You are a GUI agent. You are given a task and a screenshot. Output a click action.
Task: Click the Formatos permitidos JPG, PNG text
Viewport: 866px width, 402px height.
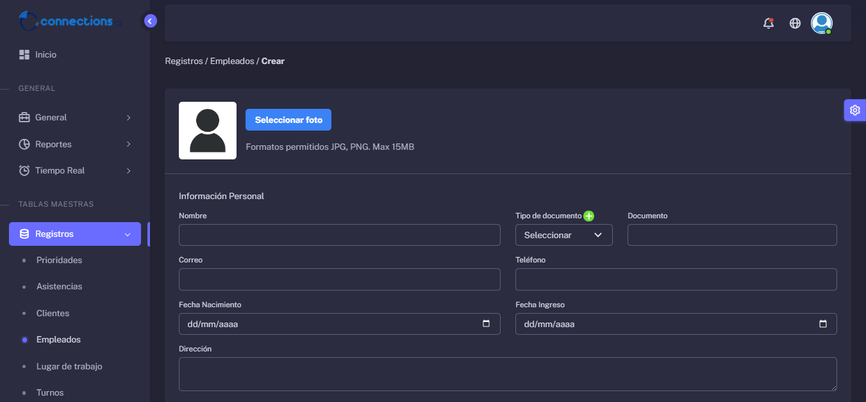click(330, 147)
